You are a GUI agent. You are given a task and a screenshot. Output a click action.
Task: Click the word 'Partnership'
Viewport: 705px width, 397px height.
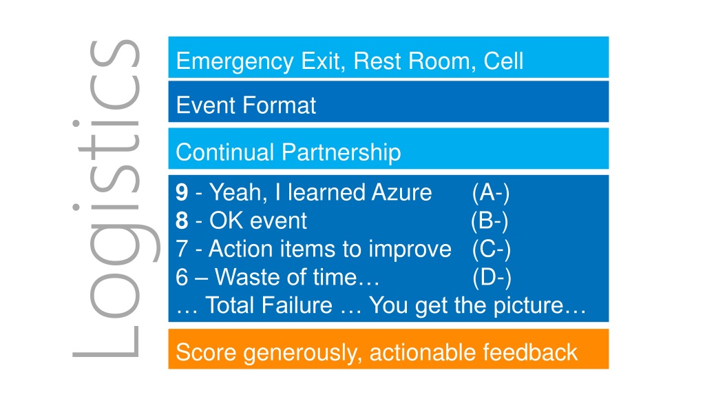coord(341,152)
